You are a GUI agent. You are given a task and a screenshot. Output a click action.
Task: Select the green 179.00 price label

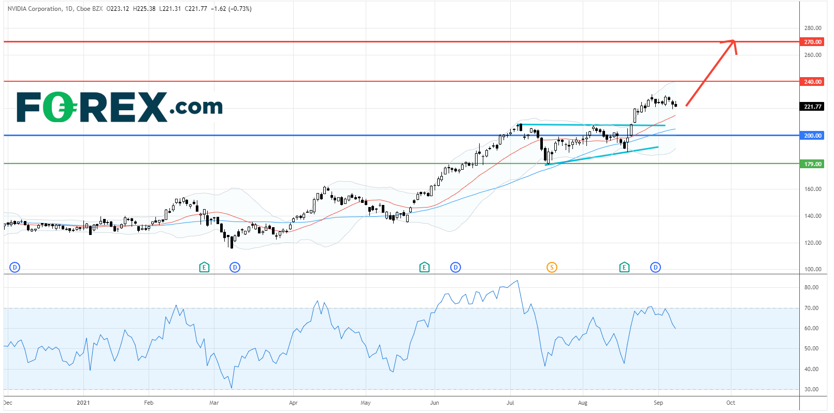coord(812,164)
